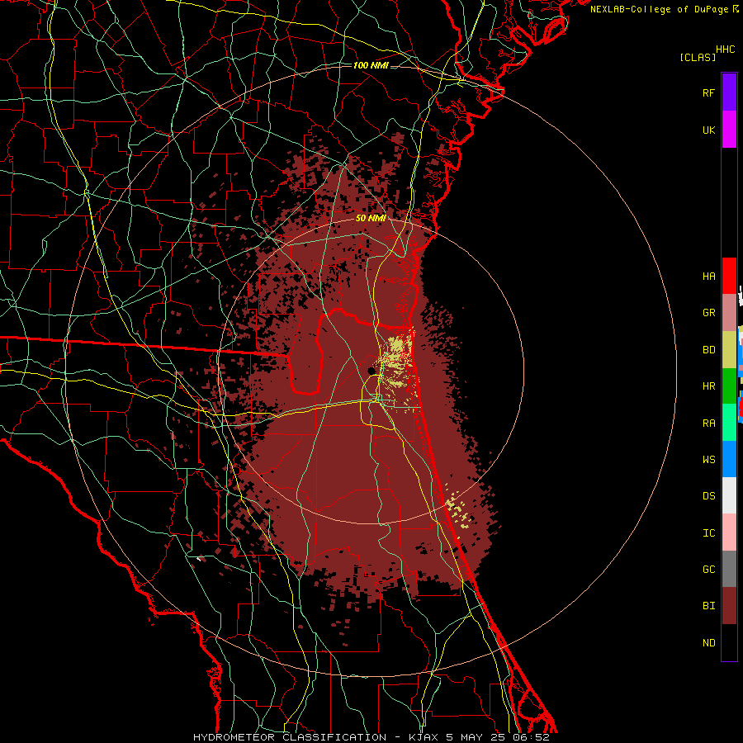Click the HR legend label
743x743 pixels.
pos(708,386)
